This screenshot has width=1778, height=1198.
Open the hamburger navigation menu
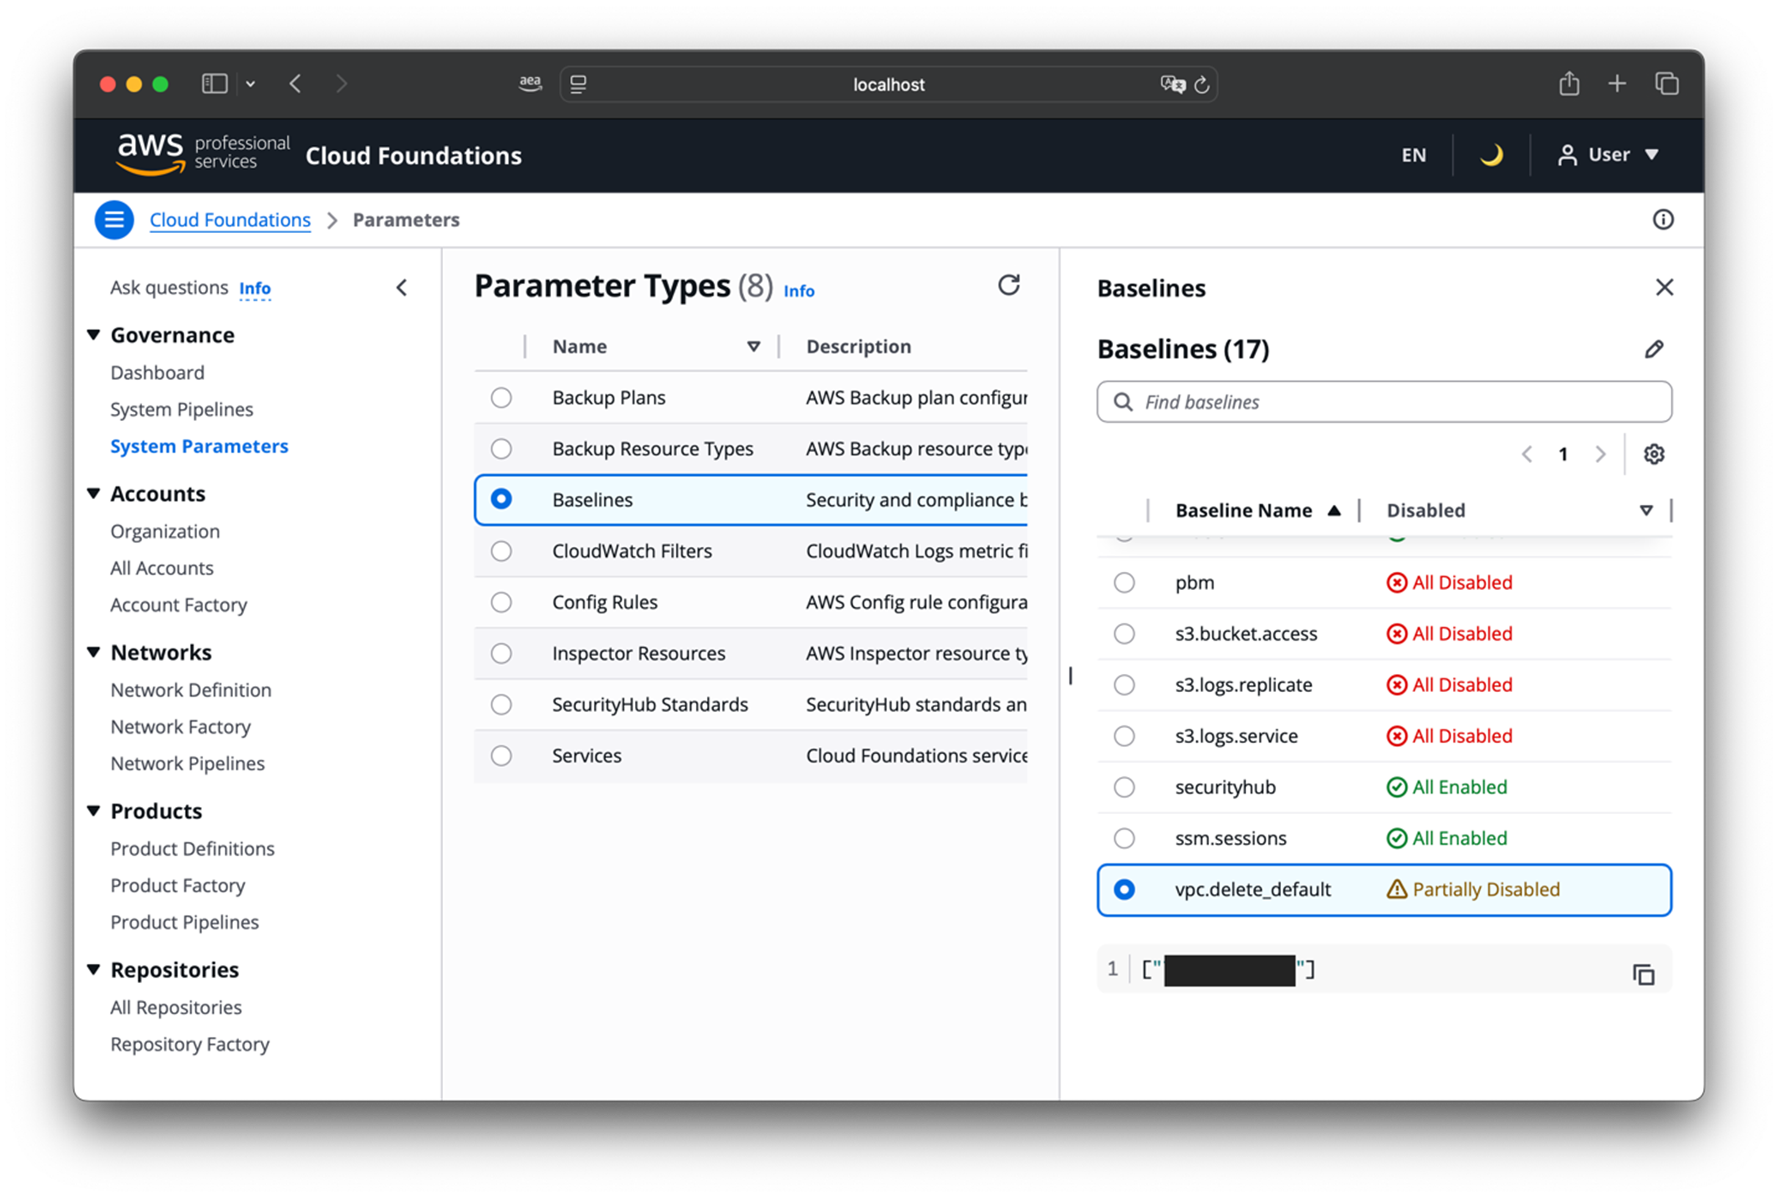click(x=114, y=220)
